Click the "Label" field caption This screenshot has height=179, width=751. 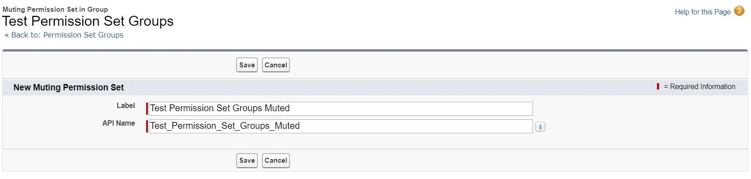click(x=125, y=105)
